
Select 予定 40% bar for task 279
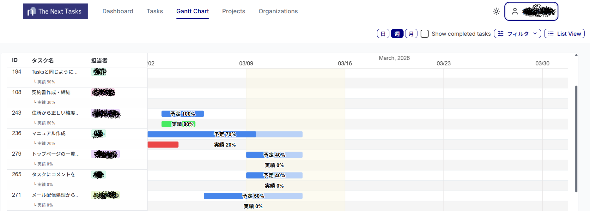pyautogui.click(x=274, y=155)
